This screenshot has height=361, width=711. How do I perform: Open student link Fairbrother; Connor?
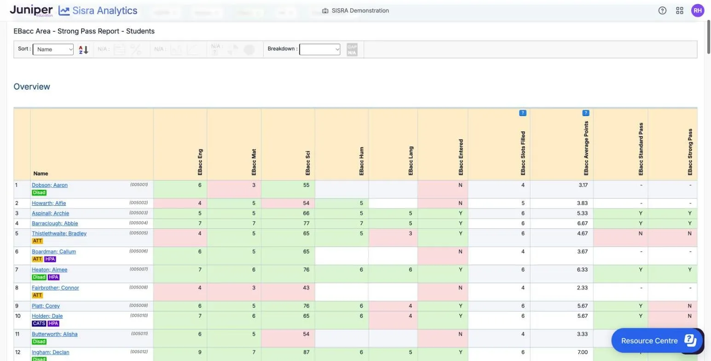click(x=55, y=288)
